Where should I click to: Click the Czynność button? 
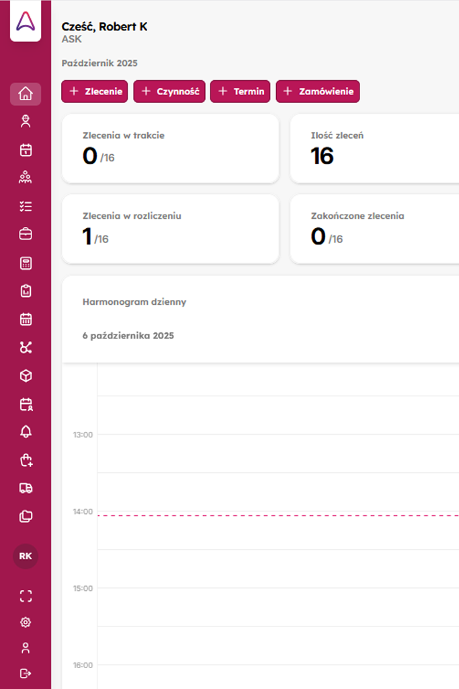[169, 92]
